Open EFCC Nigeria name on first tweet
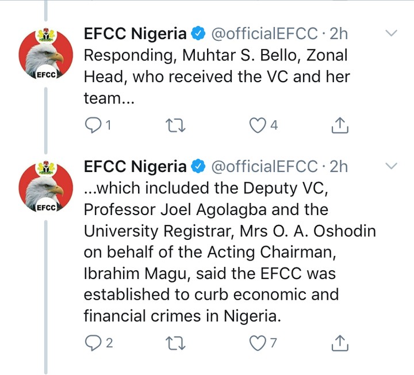414x375 pixels. pyautogui.click(x=135, y=34)
